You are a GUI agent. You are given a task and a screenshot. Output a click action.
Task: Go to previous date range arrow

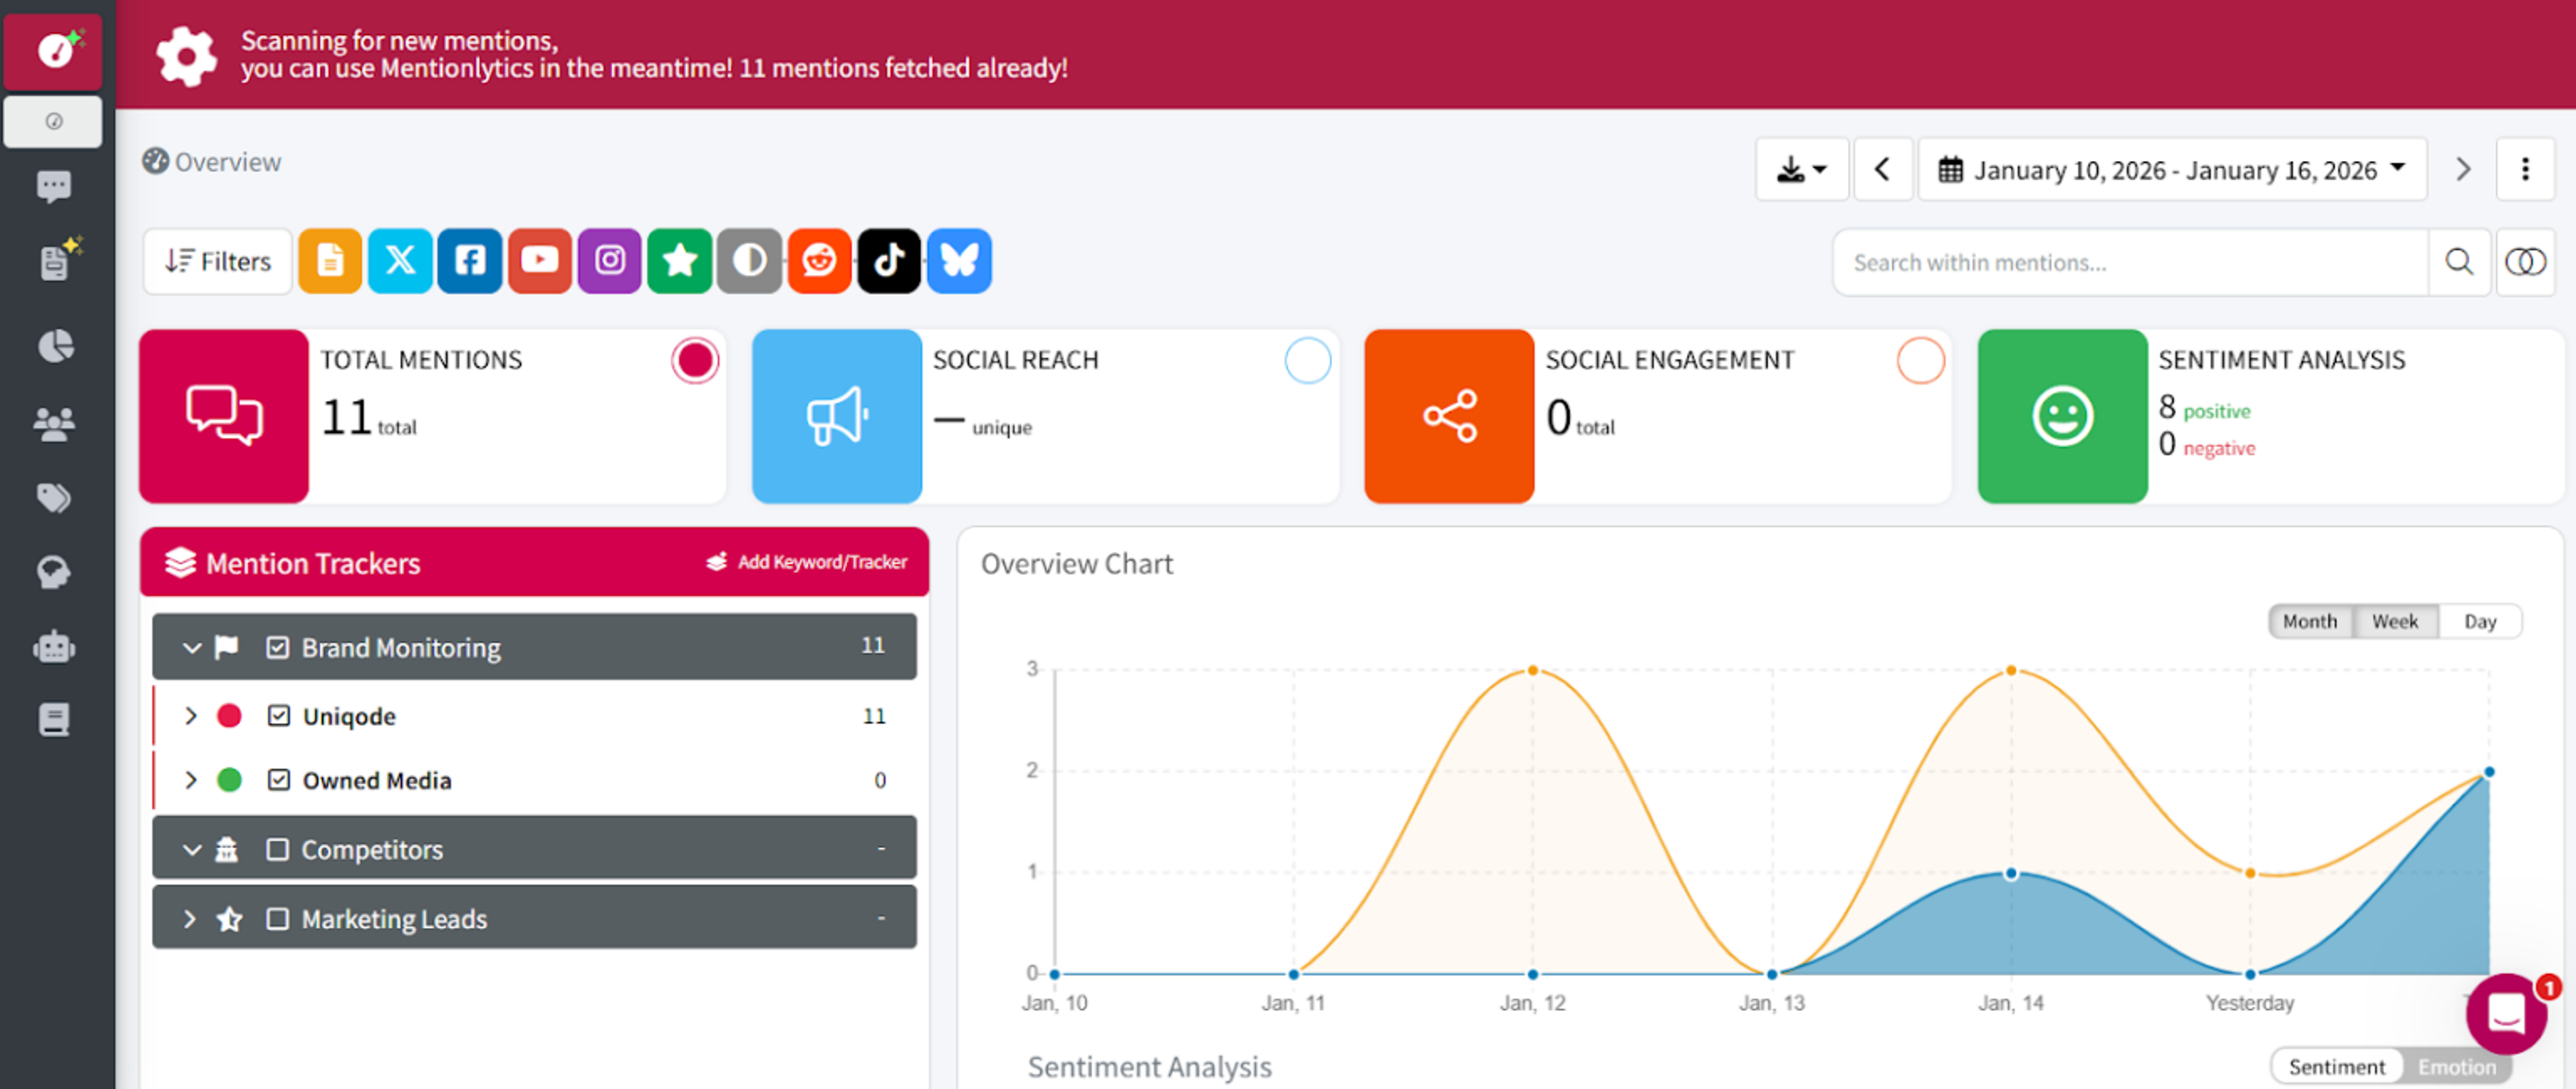click(1883, 169)
